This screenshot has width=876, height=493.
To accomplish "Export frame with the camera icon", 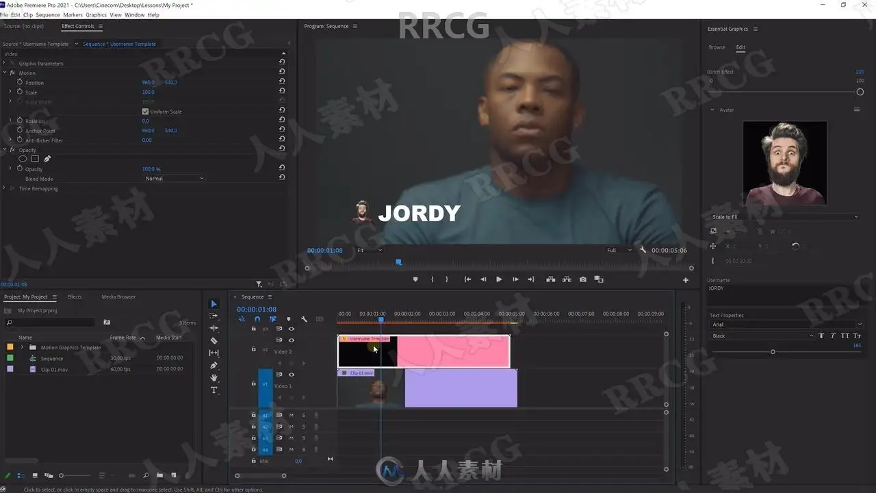I will [x=582, y=279].
